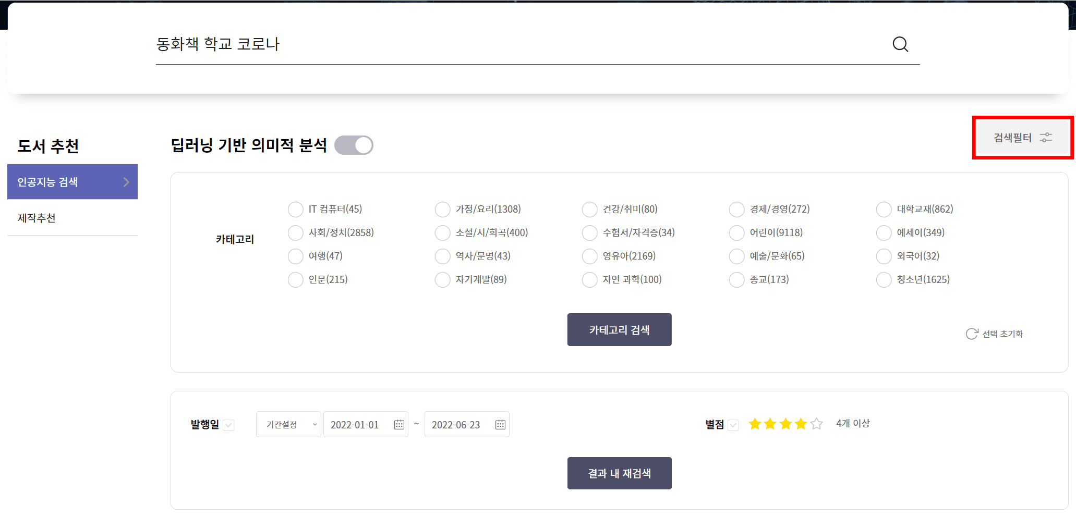The height and width of the screenshot is (517, 1076).
Task: Click calendar icon for start date 2022-01-01
Action: pyautogui.click(x=399, y=425)
